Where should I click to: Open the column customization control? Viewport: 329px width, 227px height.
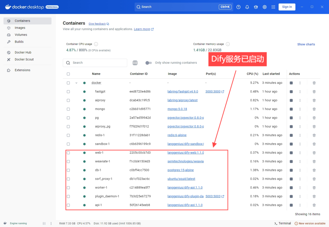135,62
